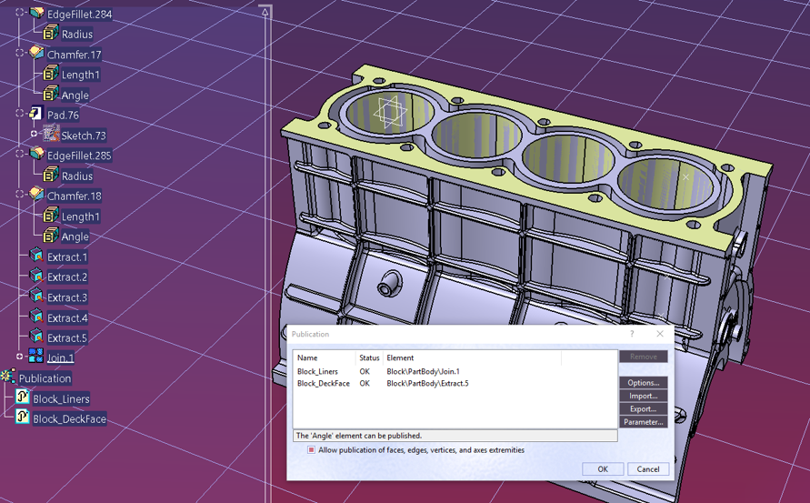The image size is (810, 503).
Task: Select Block_Liners row in publication list
Action: click(x=317, y=372)
